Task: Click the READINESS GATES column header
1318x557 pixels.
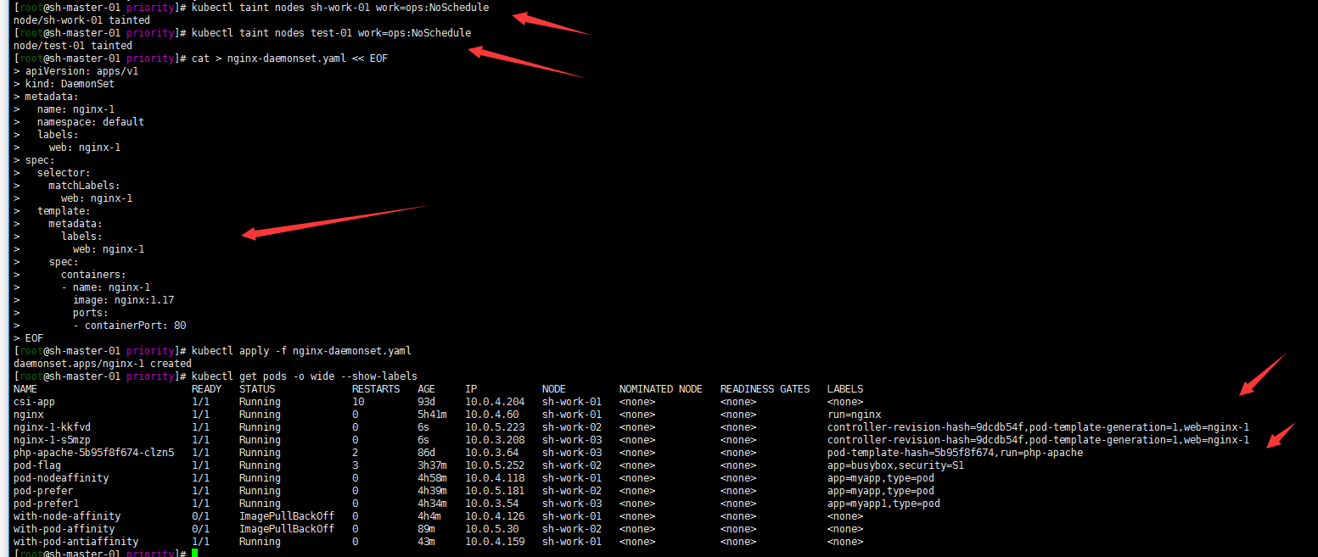Action: pyautogui.click(x=765, y=389)
